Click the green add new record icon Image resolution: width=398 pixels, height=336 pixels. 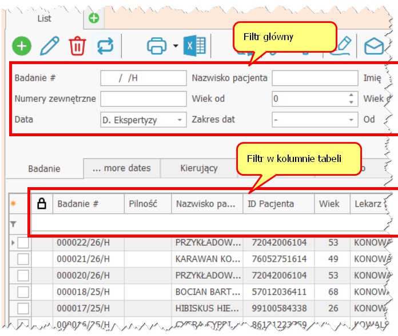coord(22,45)
